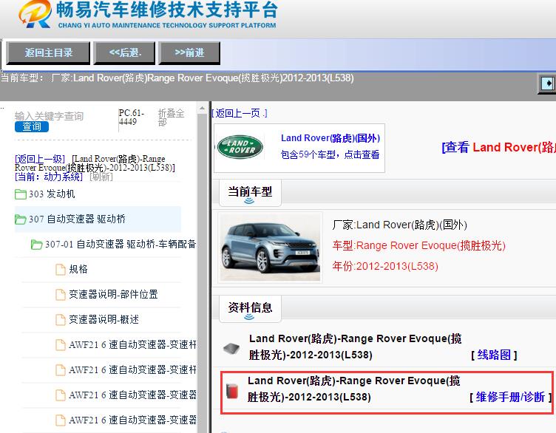Click the gray book icon beside 线路图 entry
556x433 pixels.
[x=231, y=349]
